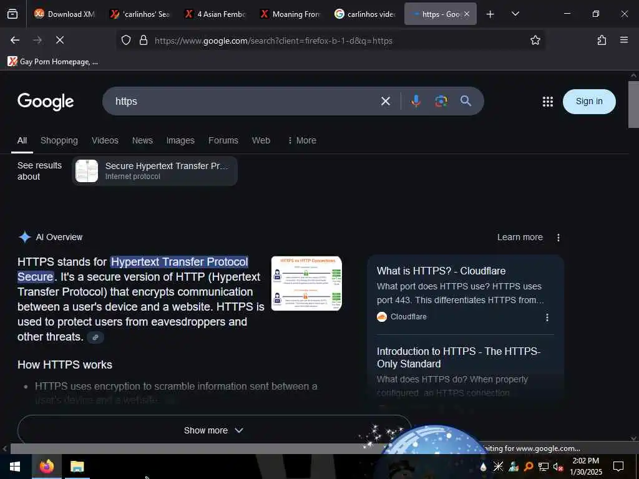Click the AI Overview sparkle icon
Image resolution: width=639 pixels, height=479 pixels.
click(24, 237)
